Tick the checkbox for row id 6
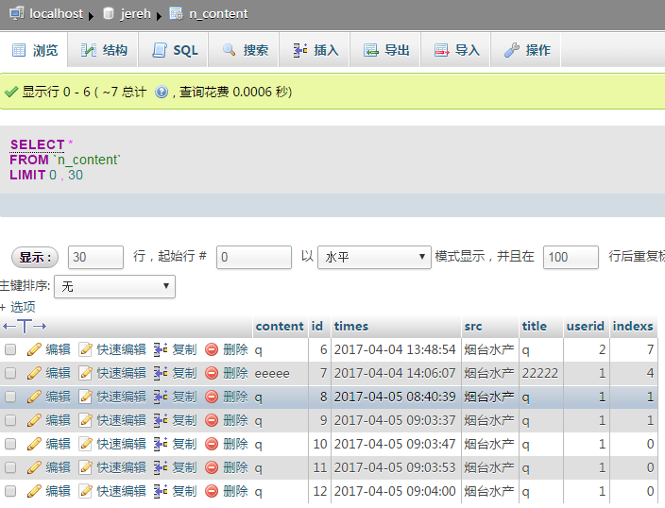665x508 pixels. pyautogui.click(x=10, y=349)
